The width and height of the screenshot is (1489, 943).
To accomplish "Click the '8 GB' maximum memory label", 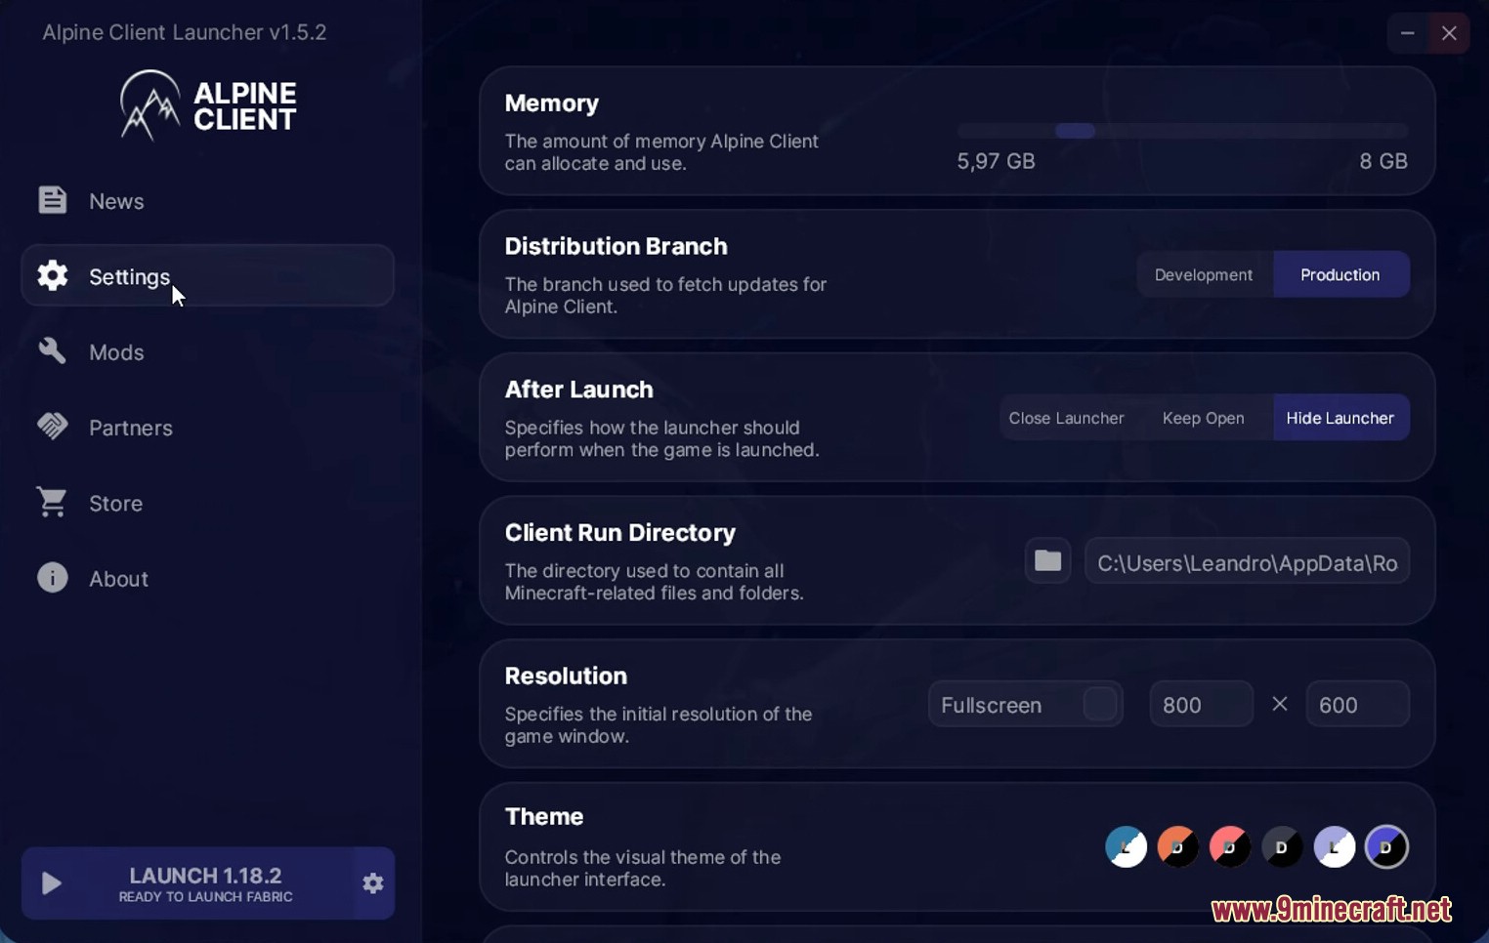I will click(1383, 161).
